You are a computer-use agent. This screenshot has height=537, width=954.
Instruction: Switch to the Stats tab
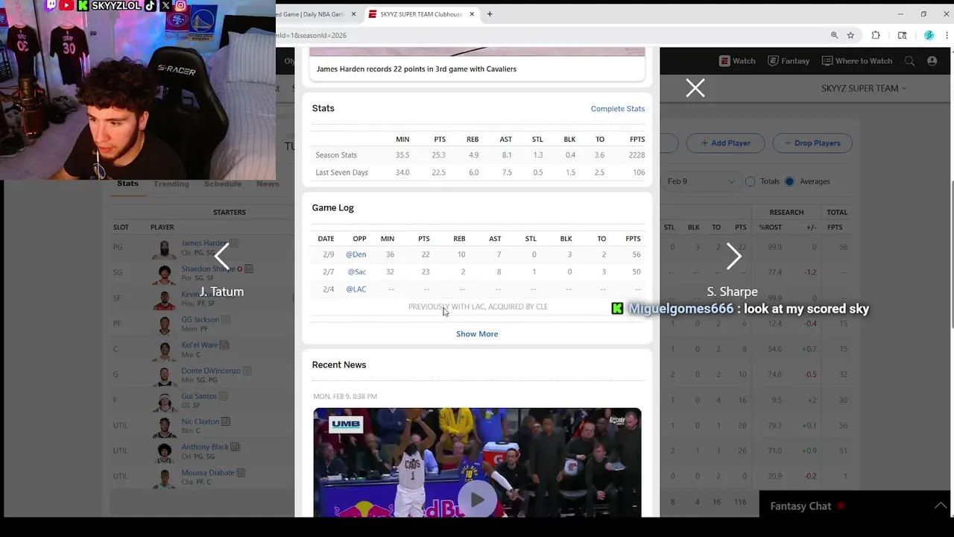[x=127, y=183]
